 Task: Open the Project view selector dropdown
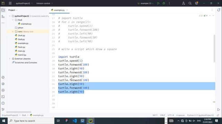[13, 10]
